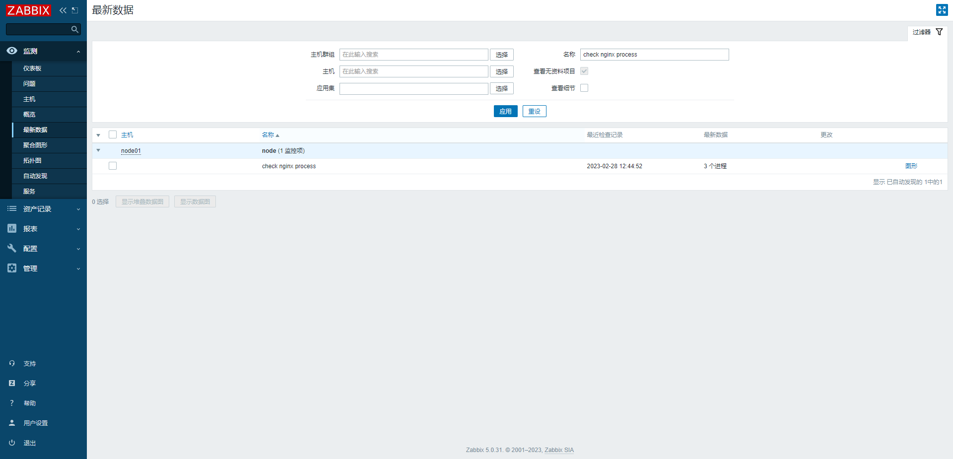Expand the 资产记录 menu section
The image size is (953, 459).
tap(43, 209)
